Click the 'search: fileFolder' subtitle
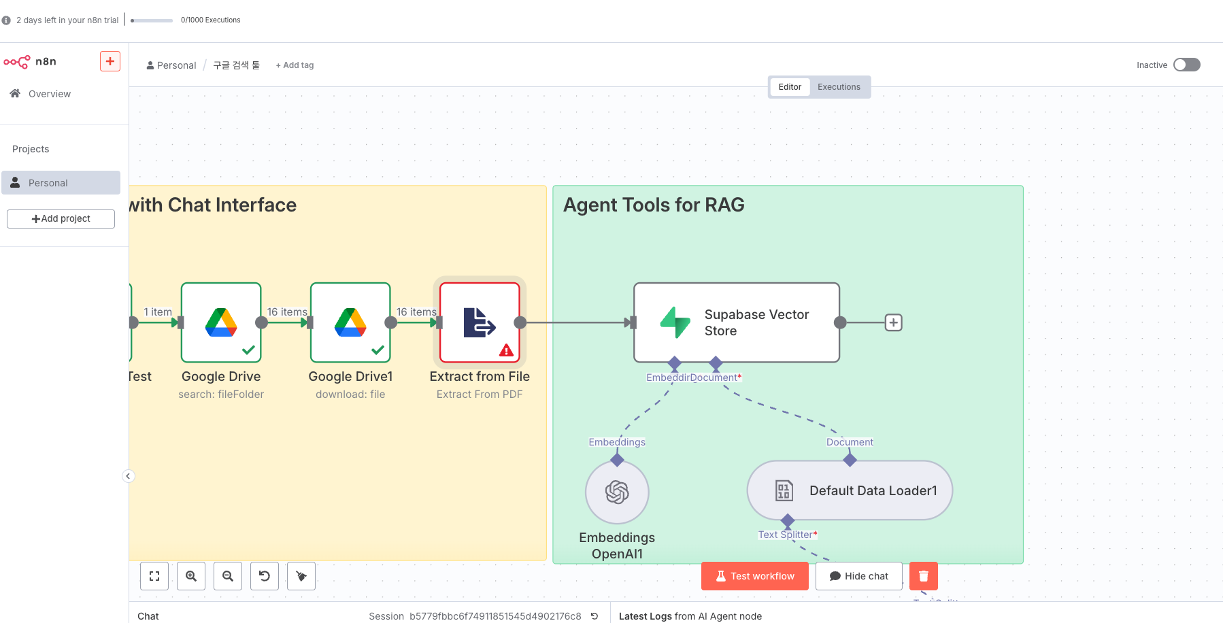Screen dimensions: 1223x623 (221, 394)
